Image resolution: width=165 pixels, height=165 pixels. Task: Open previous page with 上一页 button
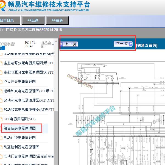(69, 44)
